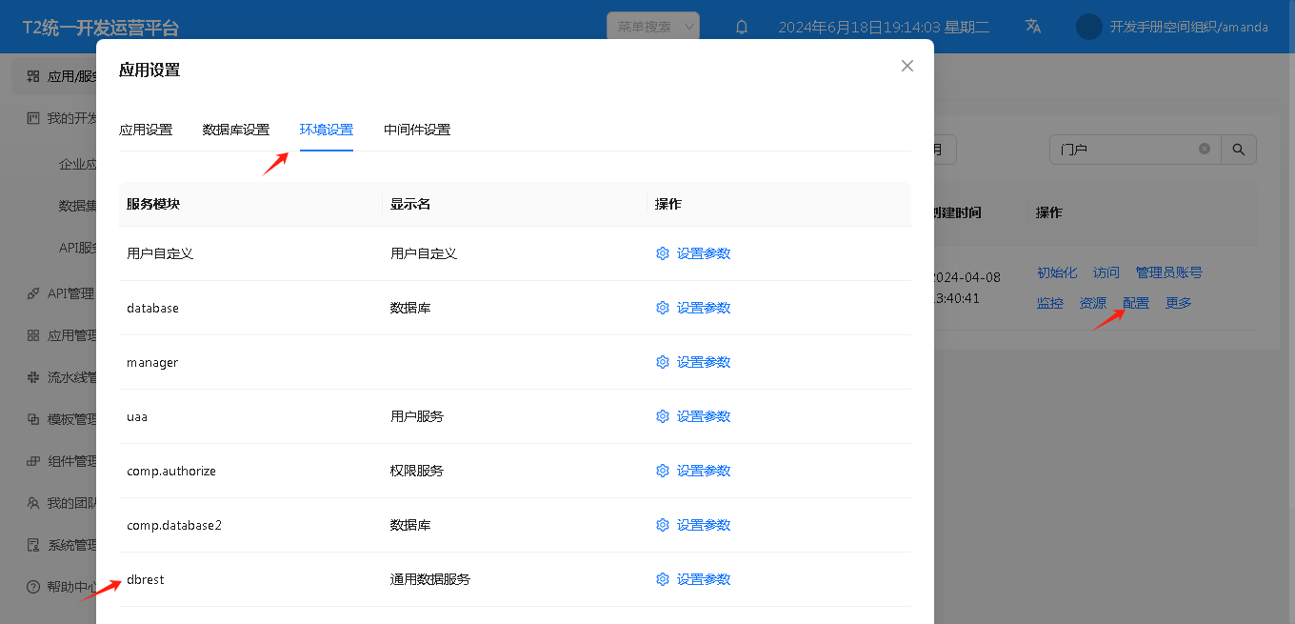Click the 资源 link
1295x624 pixels.
coord(1093,303)
